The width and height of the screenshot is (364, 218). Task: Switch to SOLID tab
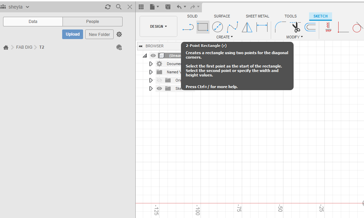tap(192, 16)
